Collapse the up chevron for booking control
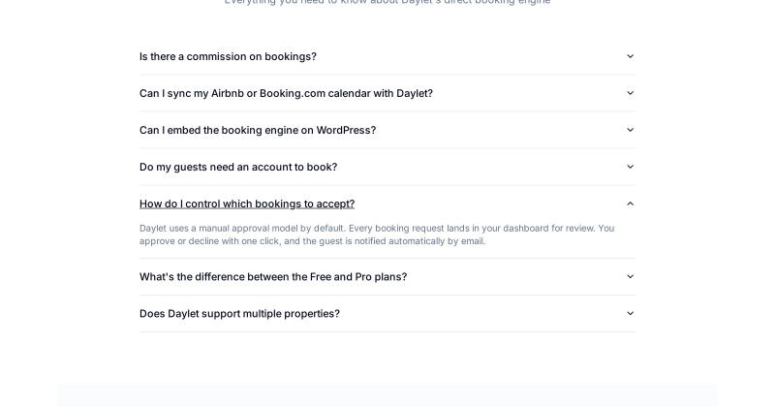The image size is (775, 407). point(631,203)
